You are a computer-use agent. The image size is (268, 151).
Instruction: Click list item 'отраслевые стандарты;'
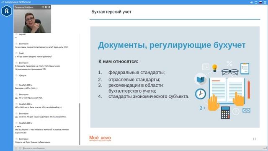(134, 80)
